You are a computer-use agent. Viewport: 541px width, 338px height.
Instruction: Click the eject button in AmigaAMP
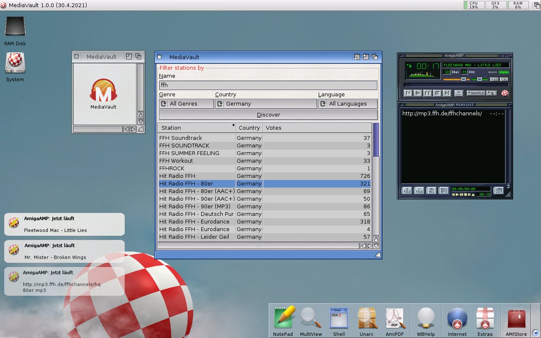coord(458,93)
